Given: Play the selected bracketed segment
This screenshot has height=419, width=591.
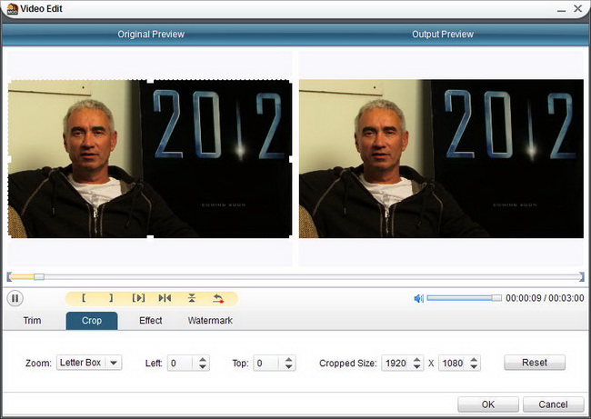Looking at the screenshot, I should [138, 298].
